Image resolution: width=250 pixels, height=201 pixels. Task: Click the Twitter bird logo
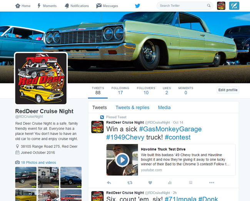point(137,6)
